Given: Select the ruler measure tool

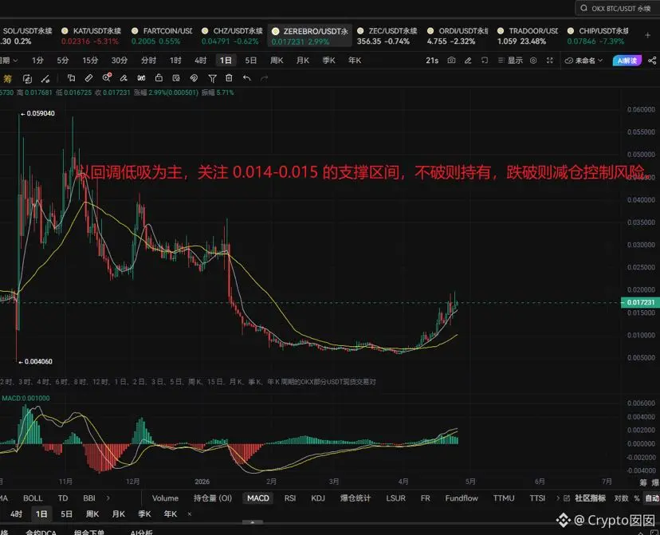Looking at the screenshot, I should (88, 78).
